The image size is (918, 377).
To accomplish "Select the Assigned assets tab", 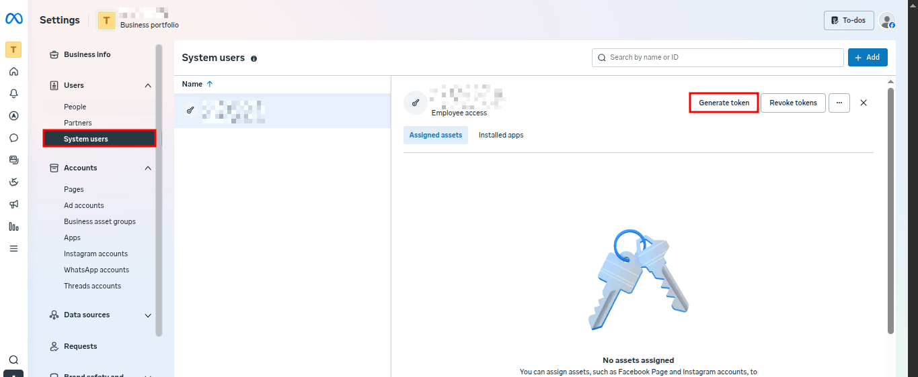I will pos(436,135).
